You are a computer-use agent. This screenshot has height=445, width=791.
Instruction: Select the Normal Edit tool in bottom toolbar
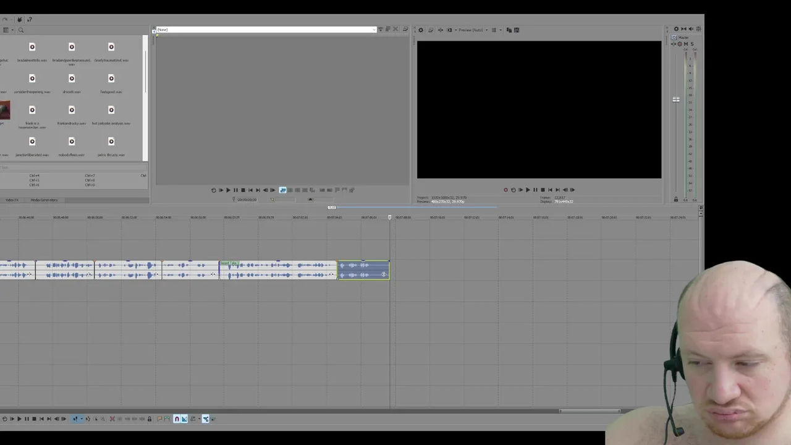click(75, 419)
